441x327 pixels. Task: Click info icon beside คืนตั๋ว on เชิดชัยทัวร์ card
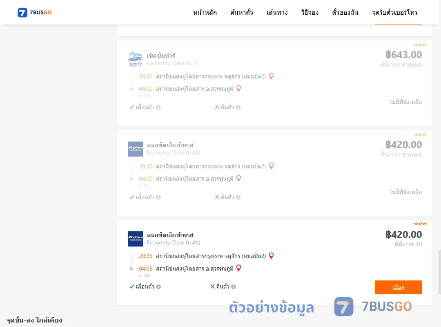pos(238,108)
